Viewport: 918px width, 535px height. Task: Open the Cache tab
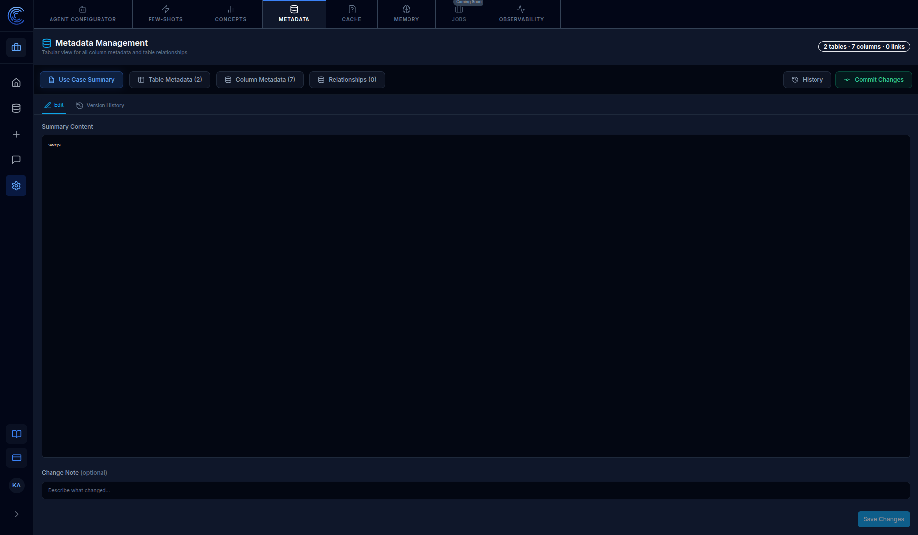pos(352,14)
